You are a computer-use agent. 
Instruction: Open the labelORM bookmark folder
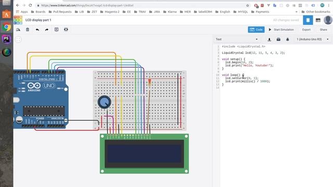pos(203,12)
